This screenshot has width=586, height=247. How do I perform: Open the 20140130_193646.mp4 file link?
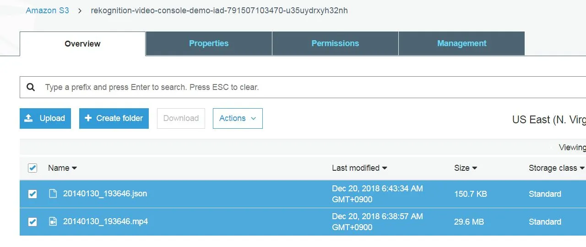pyautogui.click(x=105, y=221)
